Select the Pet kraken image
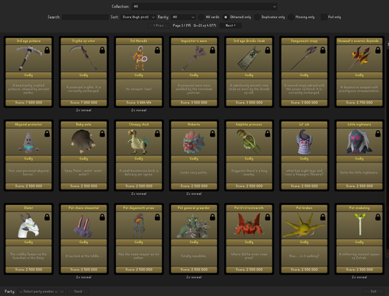 [x=304, y=226]
